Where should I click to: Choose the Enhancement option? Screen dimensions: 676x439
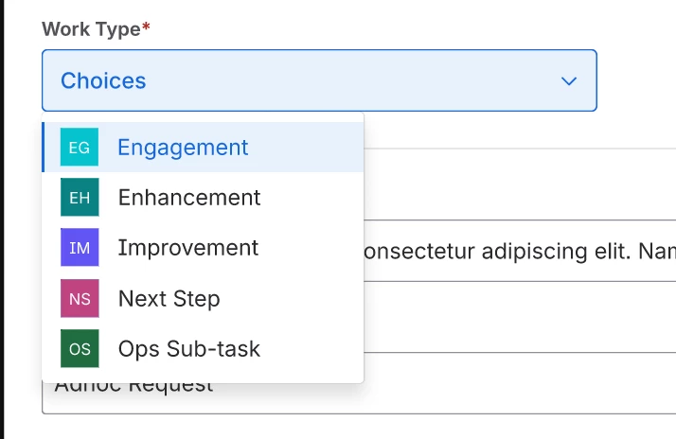pyautogui.click(x=189, y=198)
